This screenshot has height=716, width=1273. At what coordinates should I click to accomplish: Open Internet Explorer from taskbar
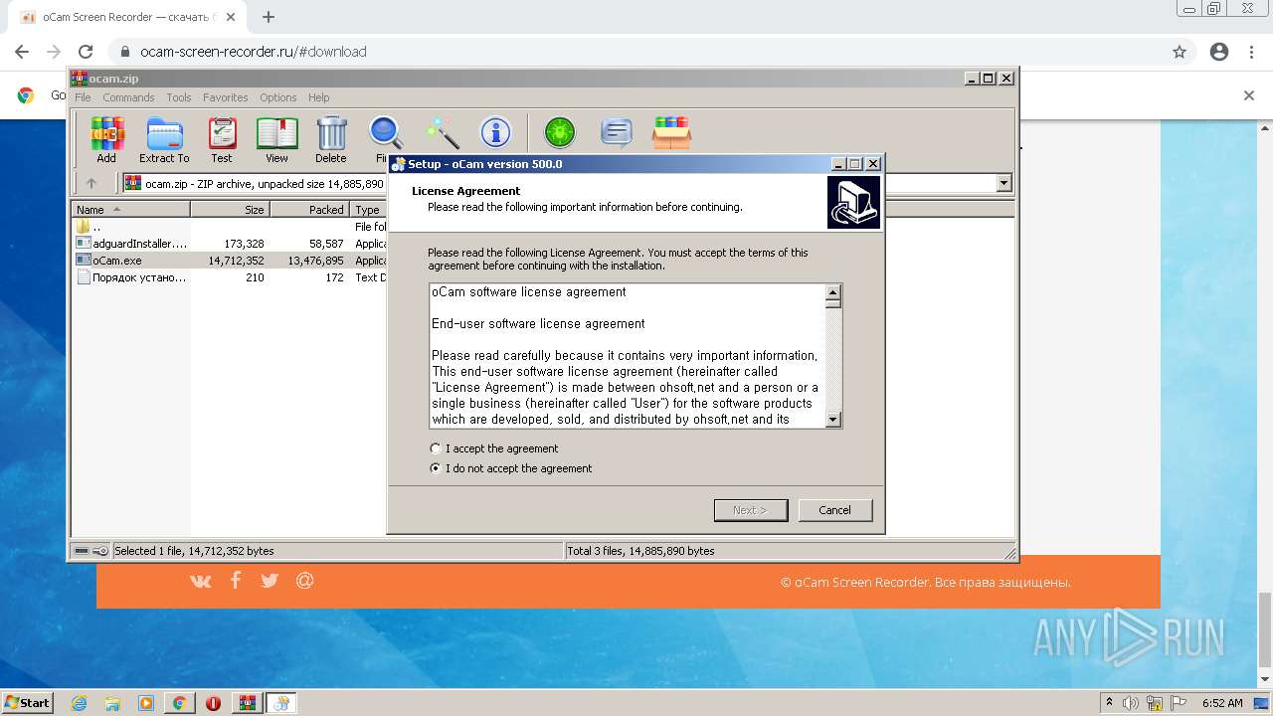tap(80, 703)
